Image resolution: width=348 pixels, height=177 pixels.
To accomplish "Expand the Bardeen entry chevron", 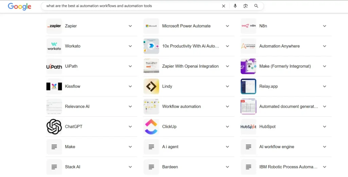I will click(227, 167).
